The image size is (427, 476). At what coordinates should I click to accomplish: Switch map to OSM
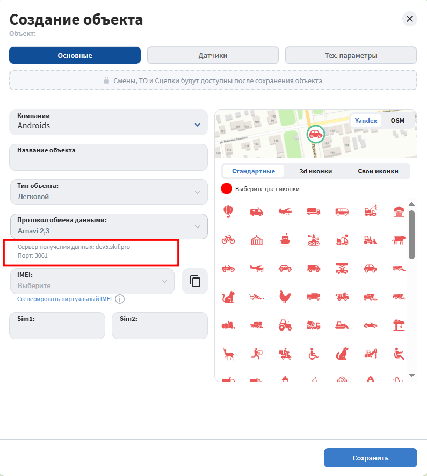(x=397, y=121)
